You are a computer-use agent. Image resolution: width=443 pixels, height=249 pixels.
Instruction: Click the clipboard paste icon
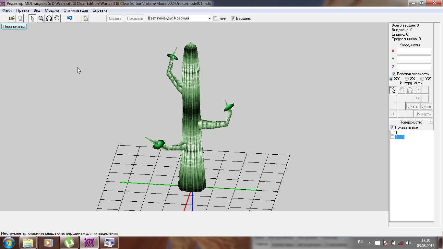(x=85, y=18)
